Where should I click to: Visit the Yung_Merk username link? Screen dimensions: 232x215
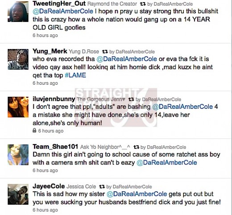coord(50,51)
